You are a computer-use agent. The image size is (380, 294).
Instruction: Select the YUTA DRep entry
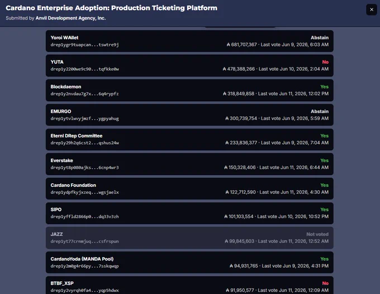[x=189, y=65]
